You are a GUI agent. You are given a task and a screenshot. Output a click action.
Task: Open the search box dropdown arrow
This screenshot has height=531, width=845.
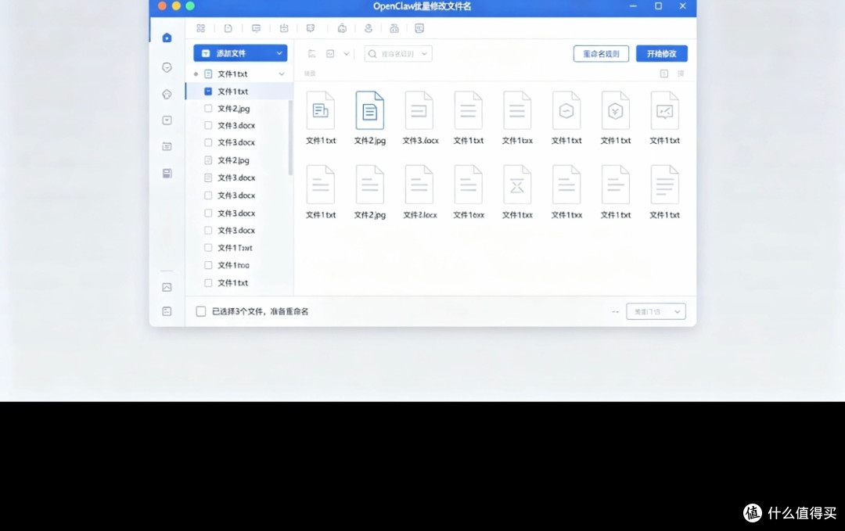click(x=425, y=53)
